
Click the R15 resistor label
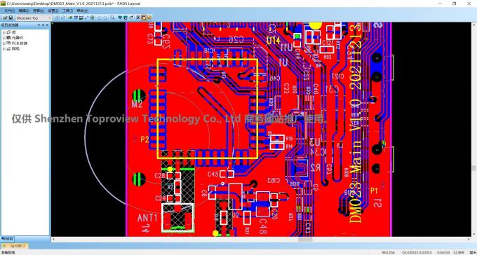pyautogui.click(x=289, y=139)
